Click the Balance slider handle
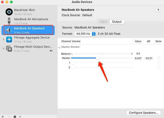The height and width of the screenshot is (118, 164). (x=102, y=54)
